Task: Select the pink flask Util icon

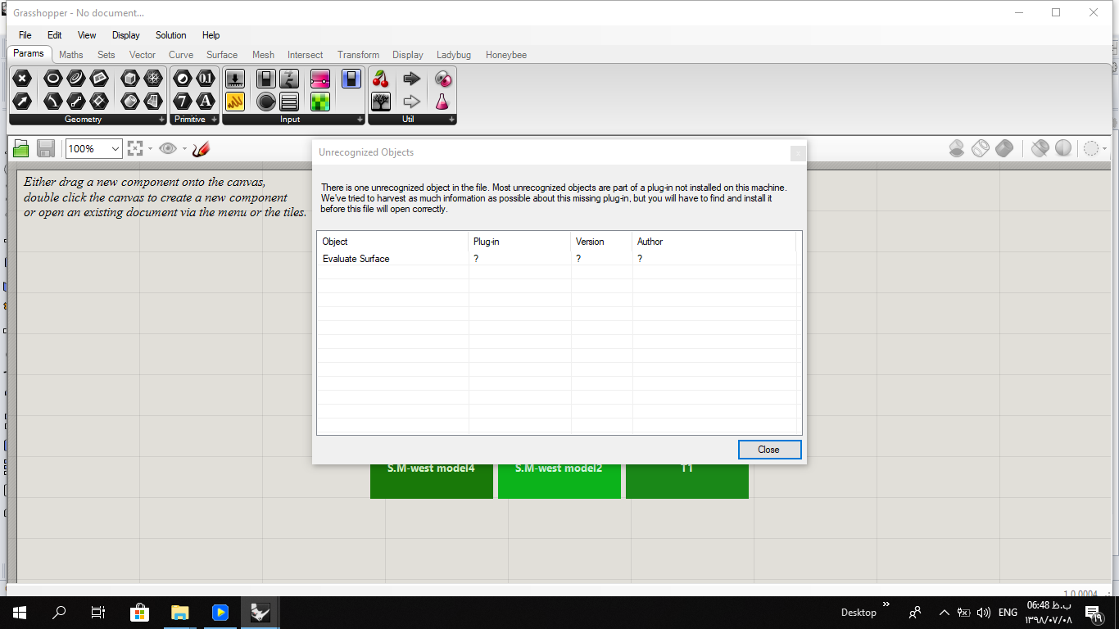Action: [442, 101]
